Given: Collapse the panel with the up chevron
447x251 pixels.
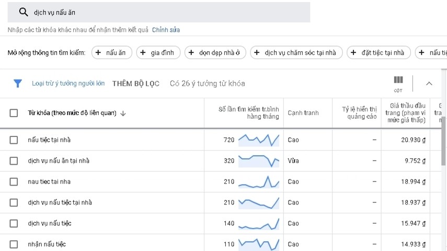Looking at the screenshot, I should [x=429, y=84].
